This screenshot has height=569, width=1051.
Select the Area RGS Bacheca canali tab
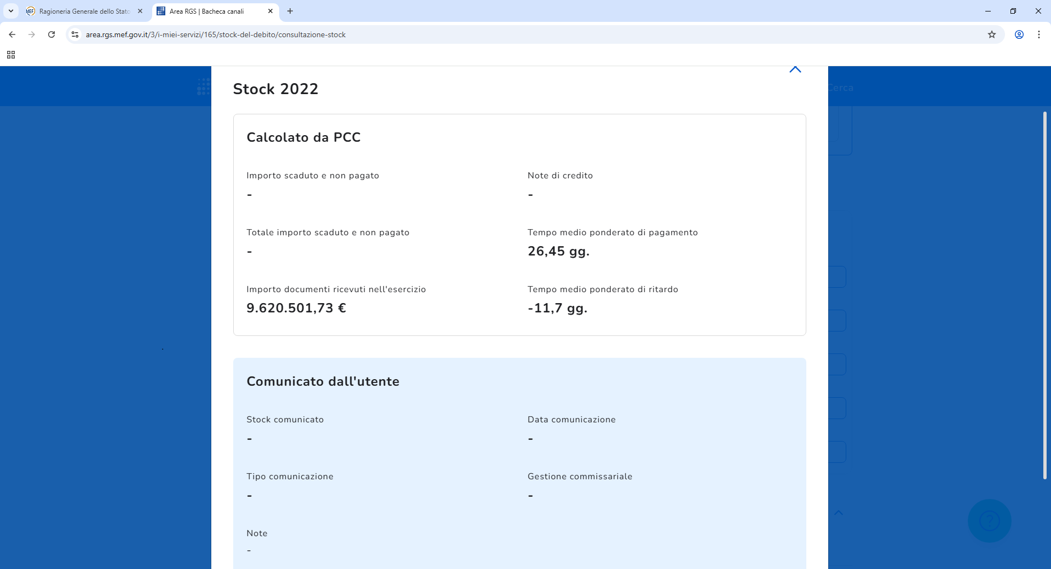coord(215,11)
